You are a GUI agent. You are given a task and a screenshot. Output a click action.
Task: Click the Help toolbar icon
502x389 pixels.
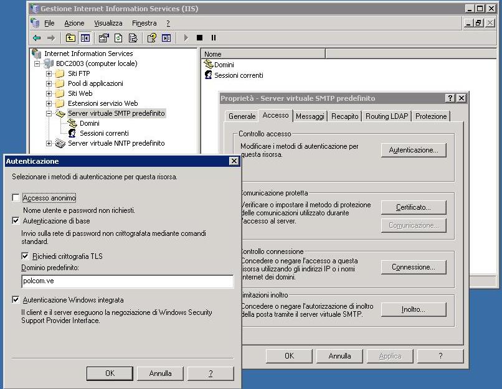[x=152, y=38]
